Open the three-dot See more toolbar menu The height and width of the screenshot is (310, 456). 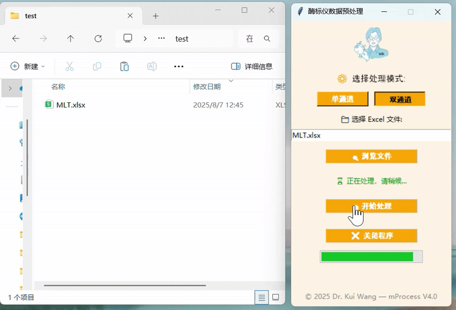coord(178,67)
